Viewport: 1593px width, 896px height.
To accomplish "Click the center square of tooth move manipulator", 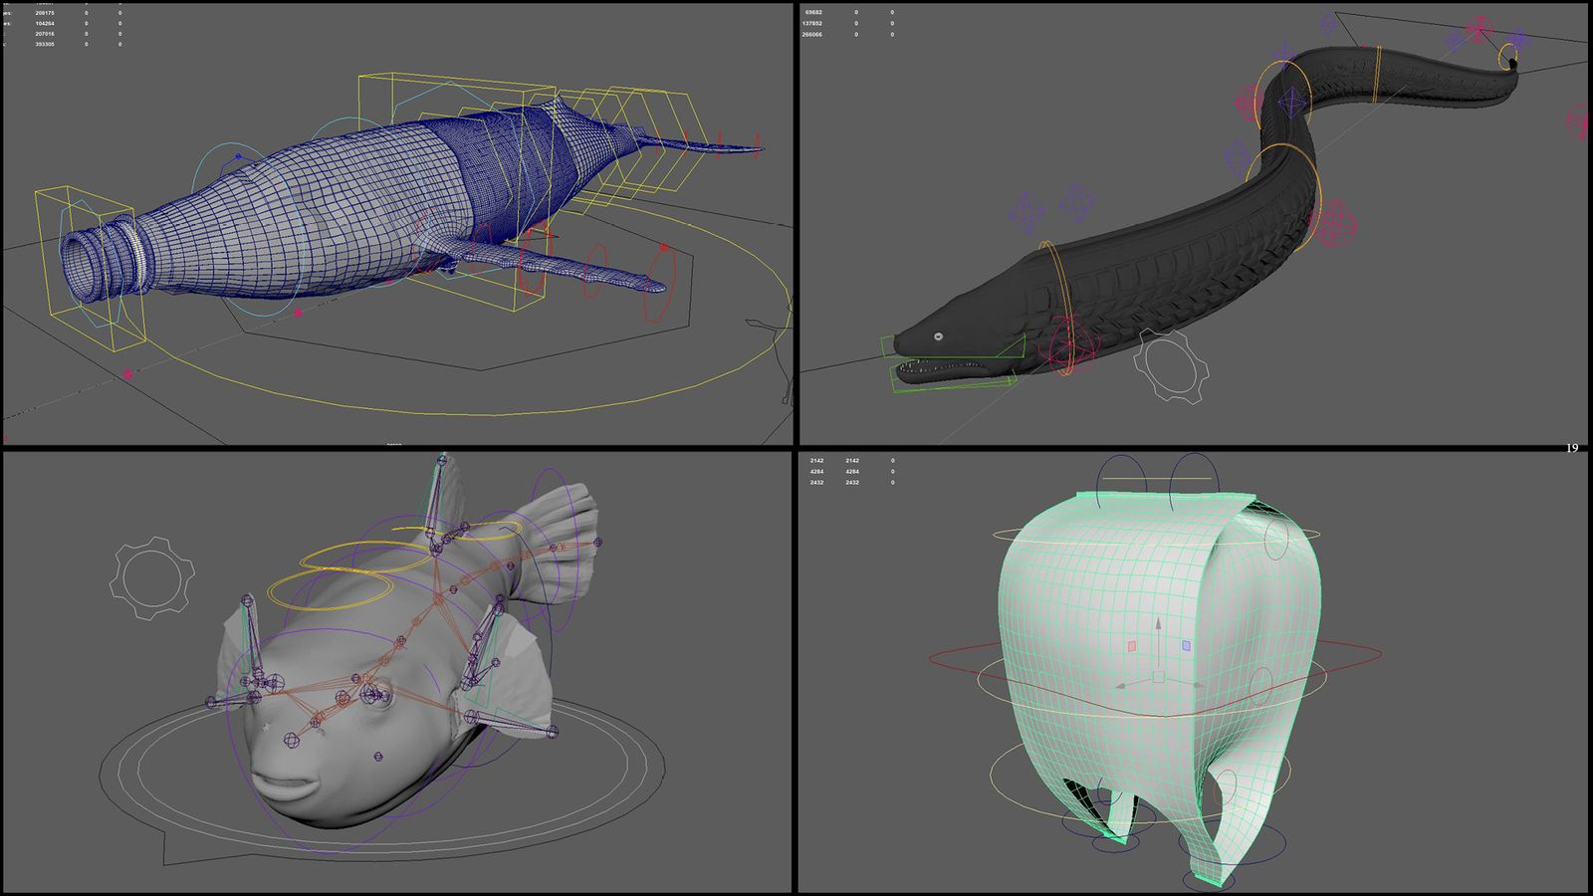I will (1158, 678).
